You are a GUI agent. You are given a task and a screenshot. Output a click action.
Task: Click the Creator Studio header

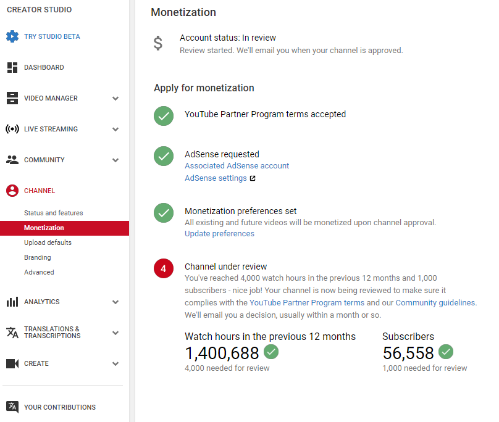click(40, 10)
